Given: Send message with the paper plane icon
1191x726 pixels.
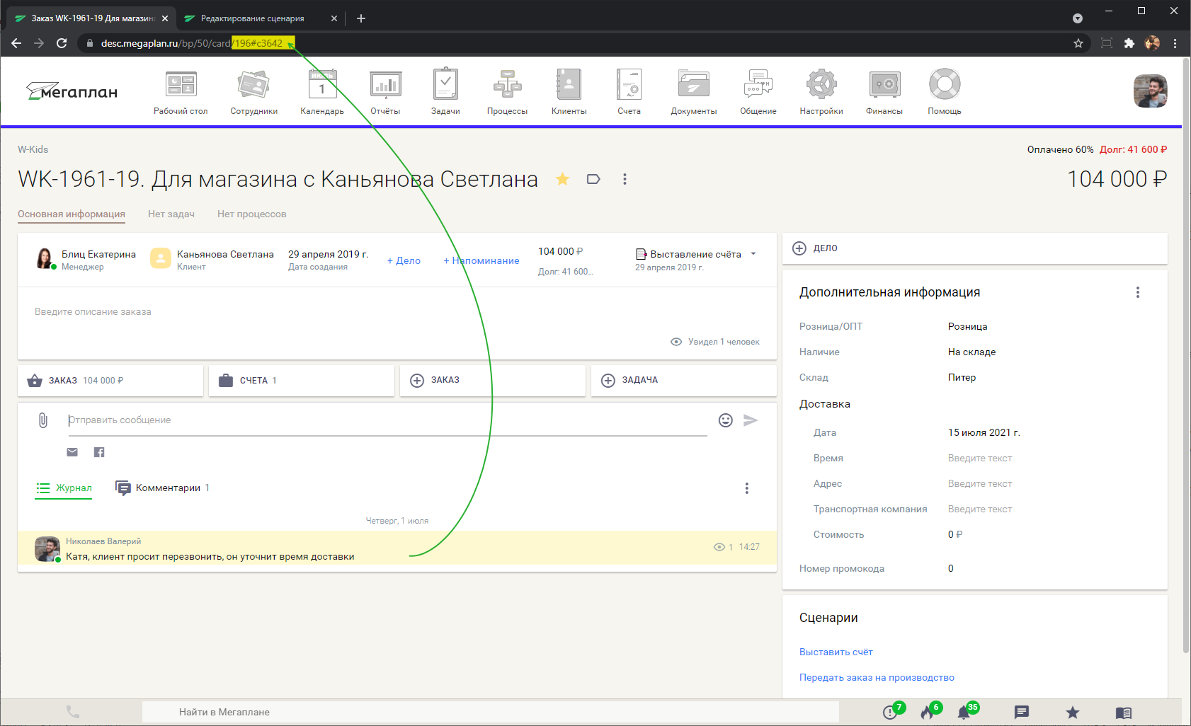Looking at the screenshot, I should [751, 420].
